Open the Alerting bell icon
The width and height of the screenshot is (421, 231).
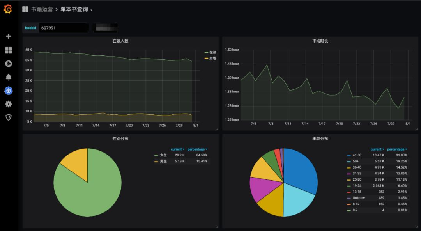pyautogui.click(x=9, y=77)
